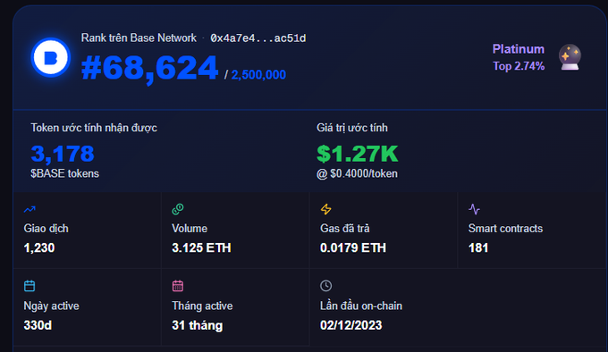Screen dimensions: 608x352
Task: Click the Top 2.74% text
Action: coord(519,66)
